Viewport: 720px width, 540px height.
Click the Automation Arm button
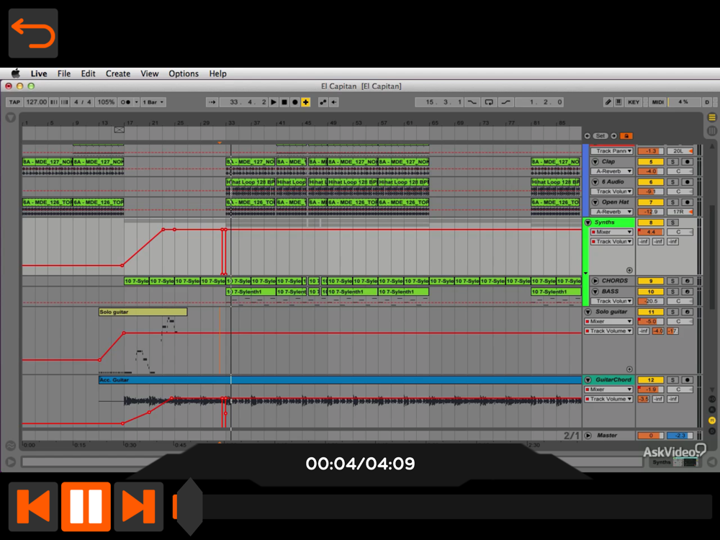click(323, 102)
